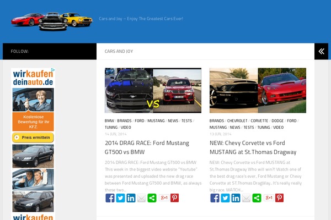The height and width of the screenshot is (220, 331).
Task: Click 'CARS AND JOY' page heading
Action: (119, 51)
